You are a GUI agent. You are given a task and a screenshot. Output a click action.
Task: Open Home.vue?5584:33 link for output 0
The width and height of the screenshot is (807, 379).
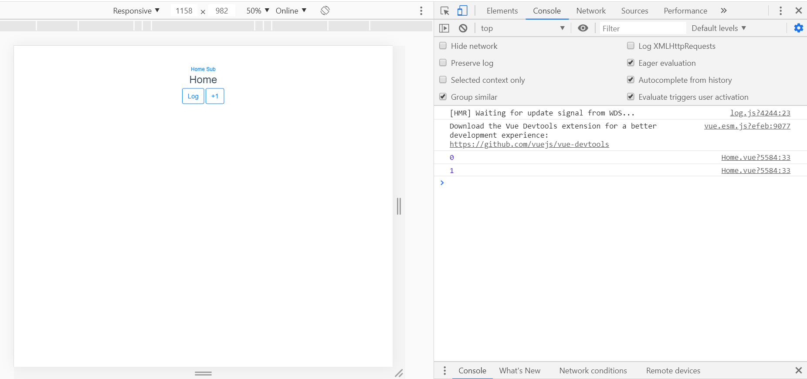[x=756, y=157]
